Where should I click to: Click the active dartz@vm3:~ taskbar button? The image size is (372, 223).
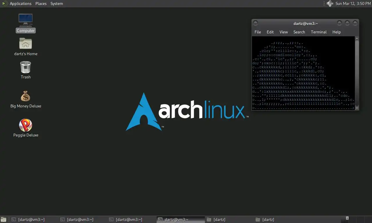tap(180, 220)
